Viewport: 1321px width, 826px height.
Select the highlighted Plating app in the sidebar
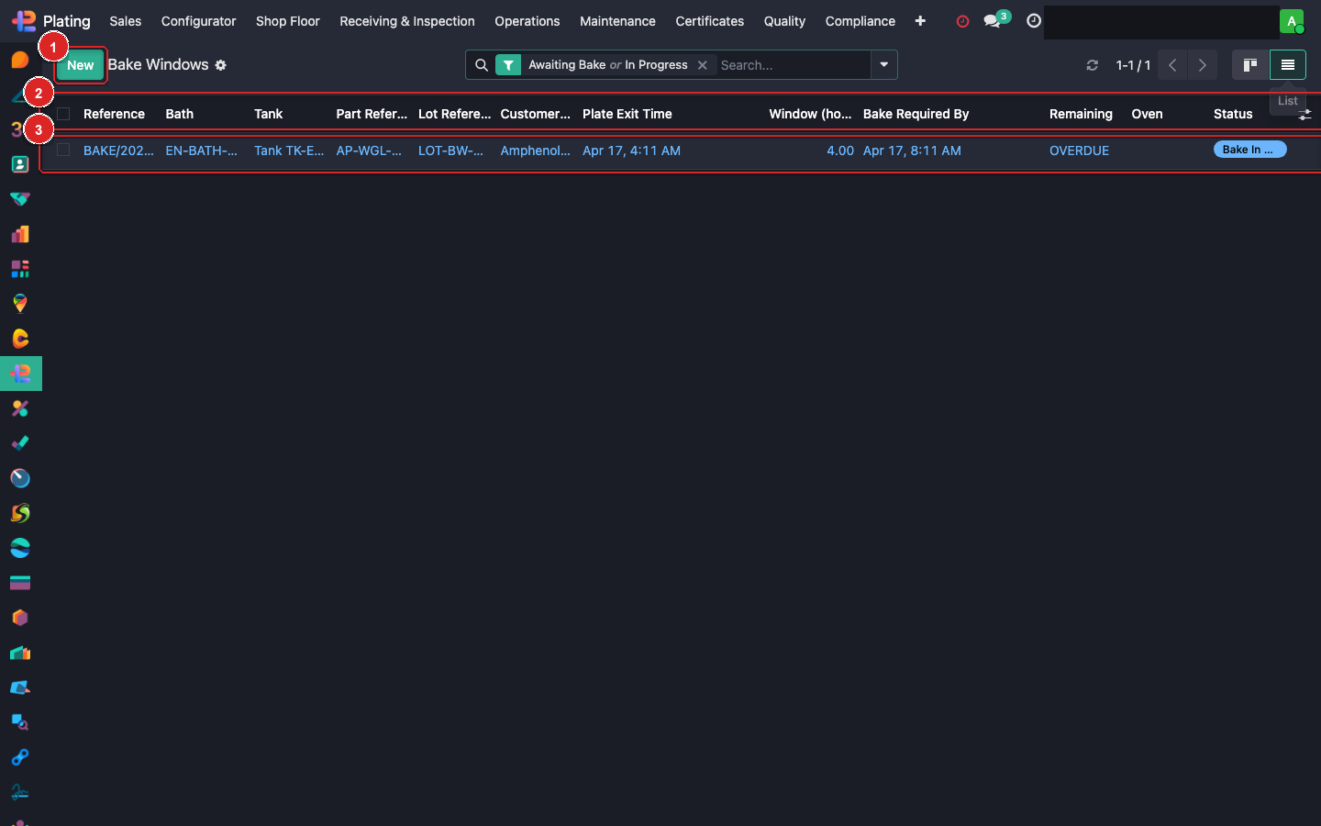[20, 374]
